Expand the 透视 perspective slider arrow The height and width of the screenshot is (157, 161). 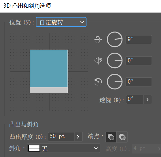tap(148, 99)
